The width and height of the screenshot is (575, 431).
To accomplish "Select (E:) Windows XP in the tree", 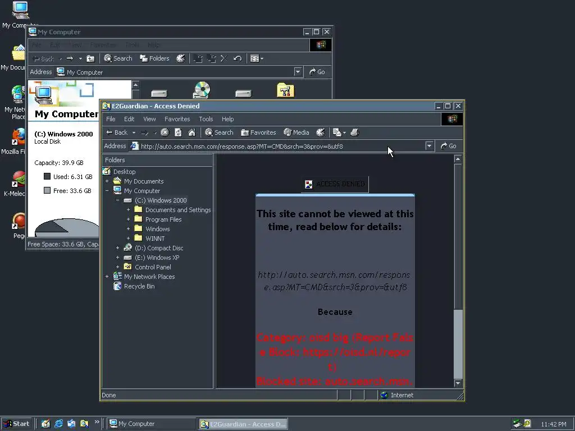I will 157,258.
